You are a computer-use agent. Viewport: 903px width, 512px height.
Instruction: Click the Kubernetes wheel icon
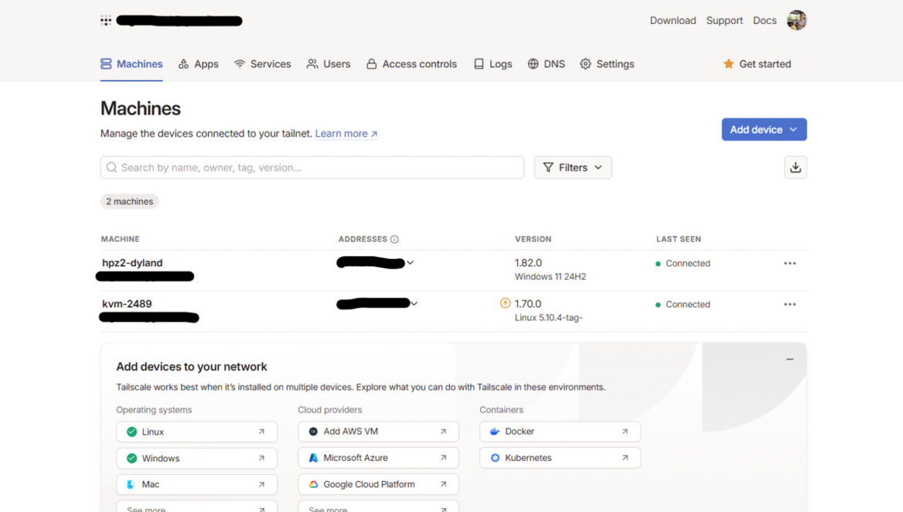click(x=495, y=458)
